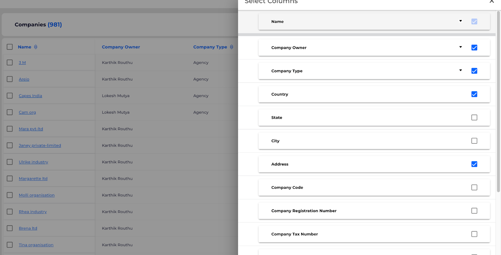Click the Company Code card label
The width and height of the screenshot is (501, 255).
287,187
